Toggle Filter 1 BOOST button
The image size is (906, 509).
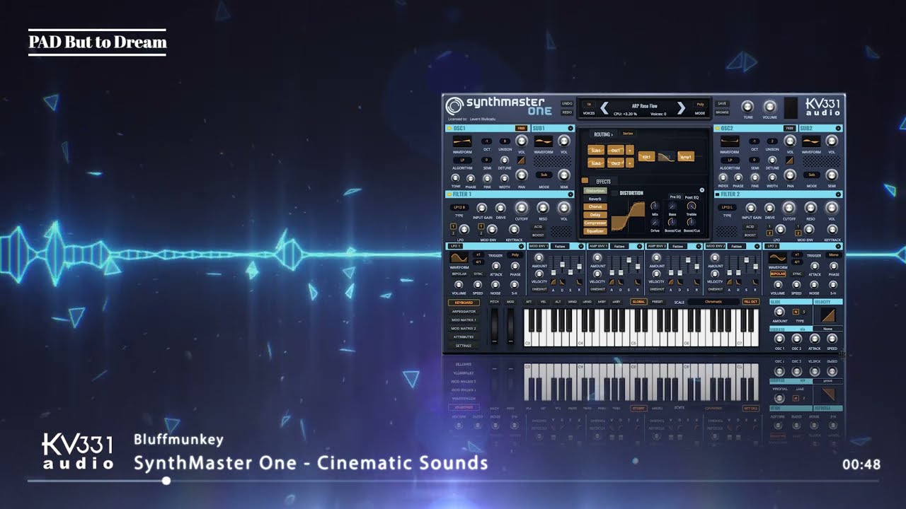point(538,235)
